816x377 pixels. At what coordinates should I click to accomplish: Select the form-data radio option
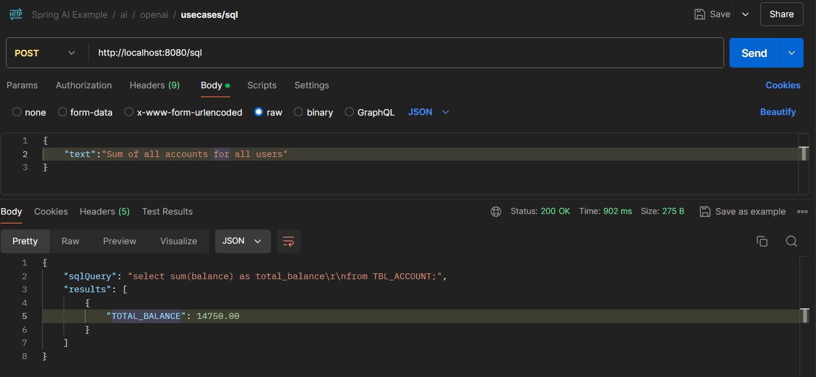pos(62,112)
